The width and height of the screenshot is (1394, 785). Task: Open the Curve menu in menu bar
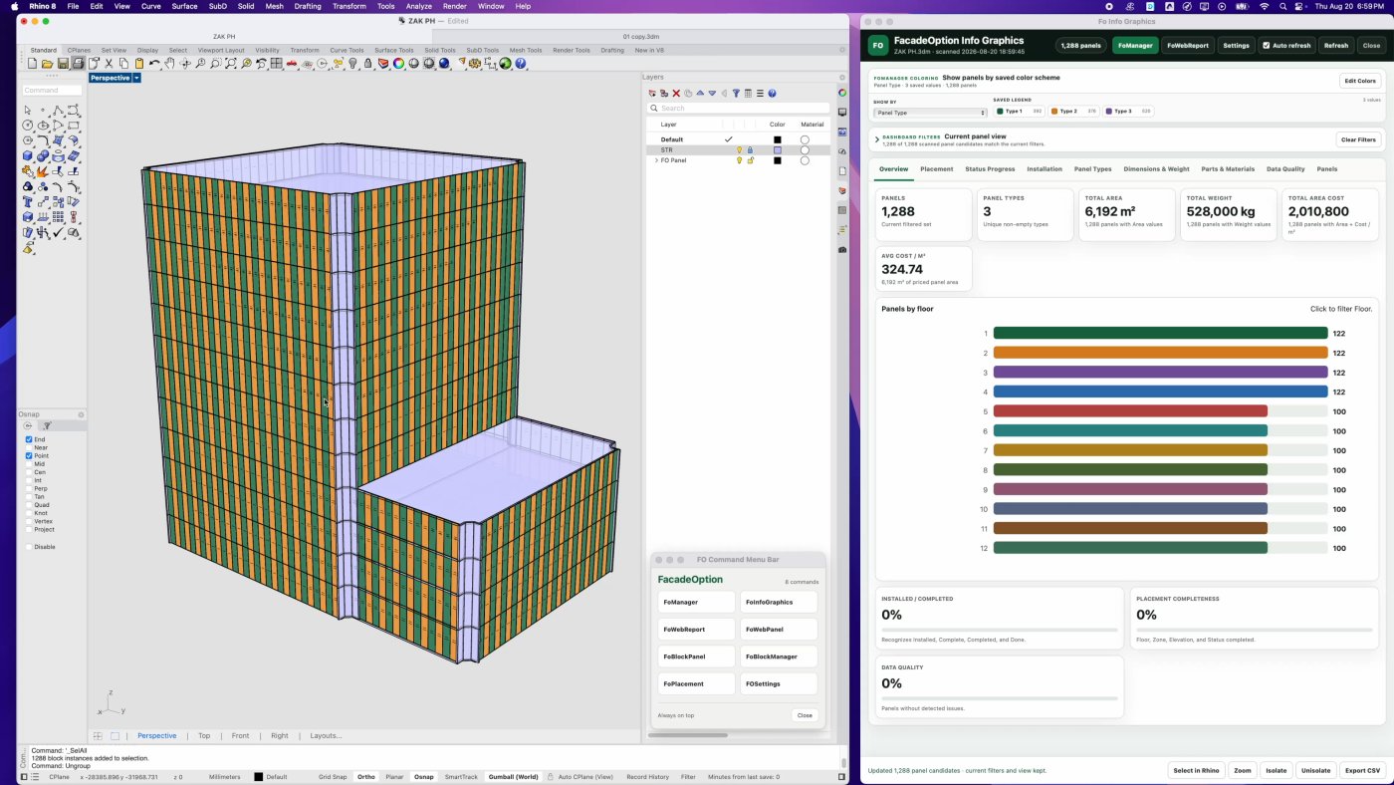point(151,6)
